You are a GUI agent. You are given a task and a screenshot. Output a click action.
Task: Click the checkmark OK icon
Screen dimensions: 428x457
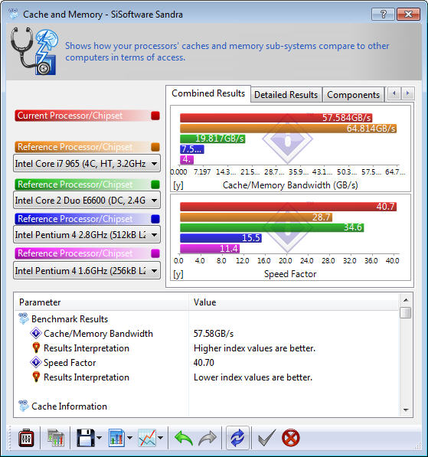pos(266,438)
